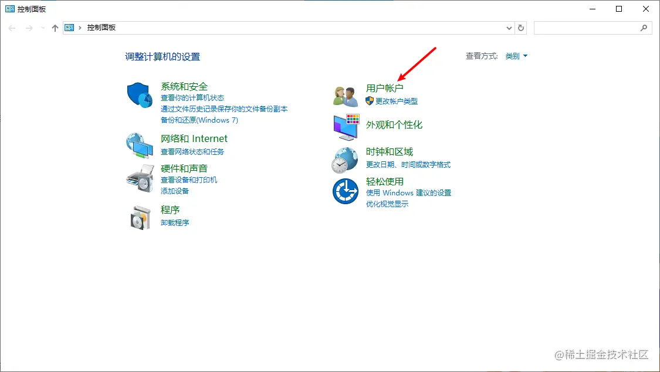Click the 优化视觉显示 link
This screenshot has height=372, width=660.
(387, 204)
